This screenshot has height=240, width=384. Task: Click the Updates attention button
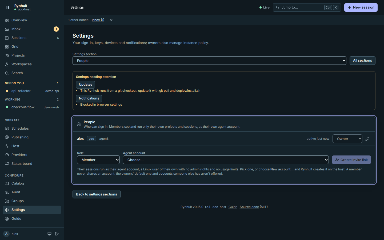click(86, 85)
